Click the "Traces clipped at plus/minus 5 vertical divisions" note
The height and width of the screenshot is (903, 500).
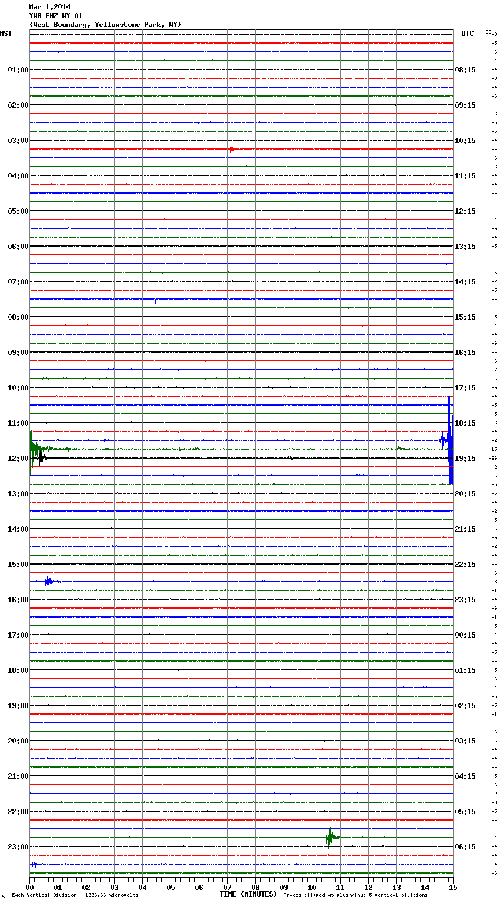click(x=355, y=895)
